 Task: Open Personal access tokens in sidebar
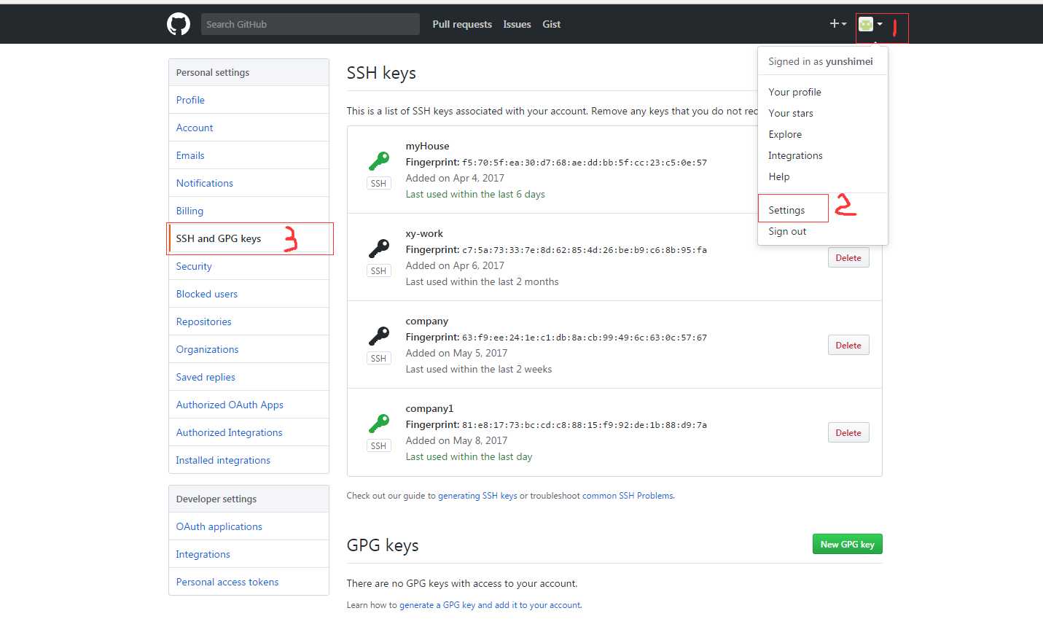pyautogui.click(x=249, y=582)
